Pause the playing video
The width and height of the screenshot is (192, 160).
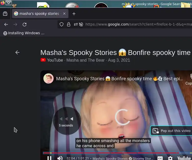(x=50, y=158)
